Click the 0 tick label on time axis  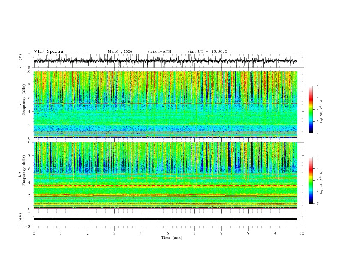pos(34,233)
